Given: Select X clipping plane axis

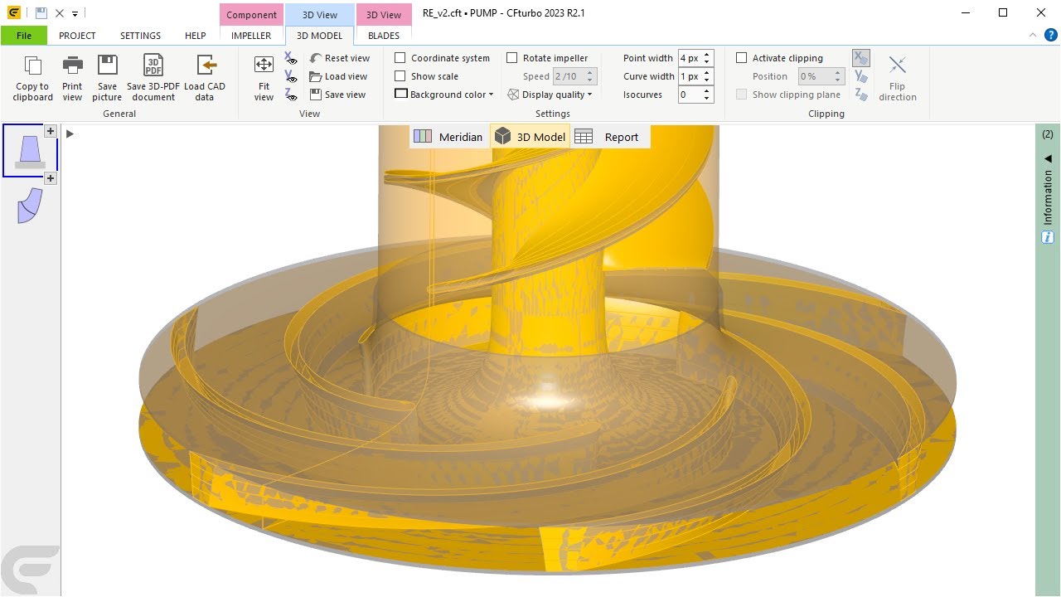Looking at the screenshot, I should (861, 58).
